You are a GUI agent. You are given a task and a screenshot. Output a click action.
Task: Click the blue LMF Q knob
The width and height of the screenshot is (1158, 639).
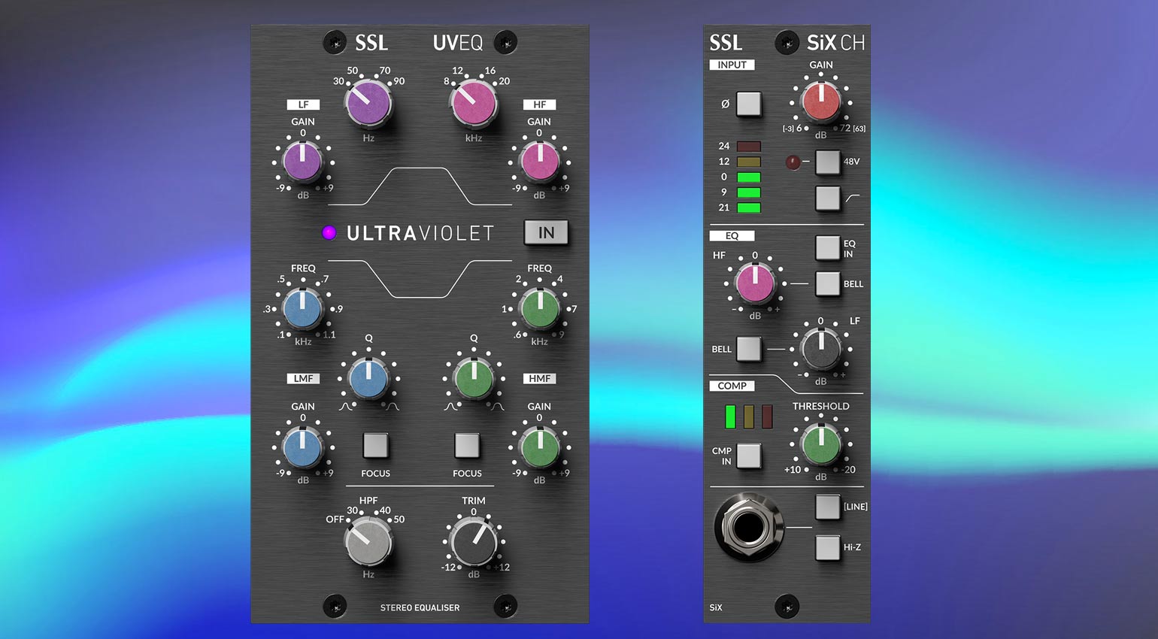click(x=368, y=379)
